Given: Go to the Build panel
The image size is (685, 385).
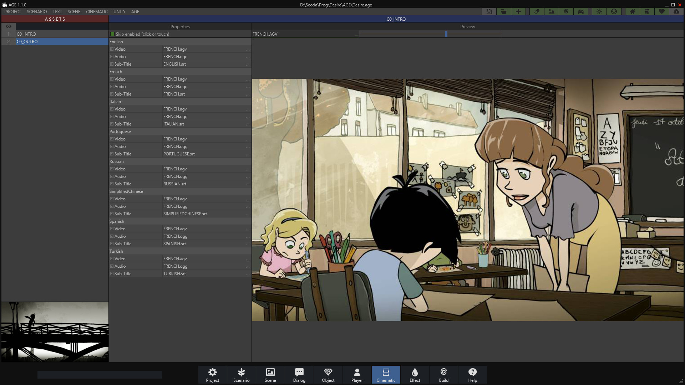Looking at the screenshot, I should tap(443, 375).
